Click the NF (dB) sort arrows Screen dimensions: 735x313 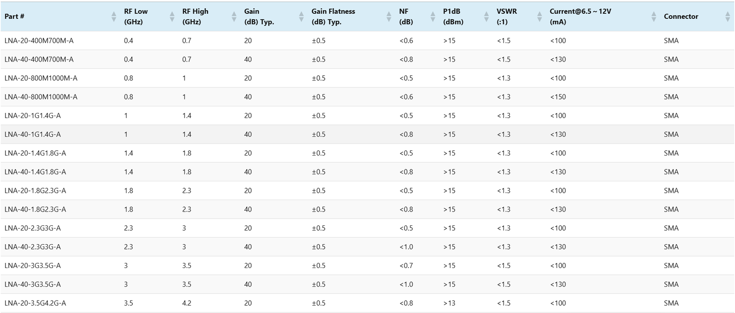433,17
